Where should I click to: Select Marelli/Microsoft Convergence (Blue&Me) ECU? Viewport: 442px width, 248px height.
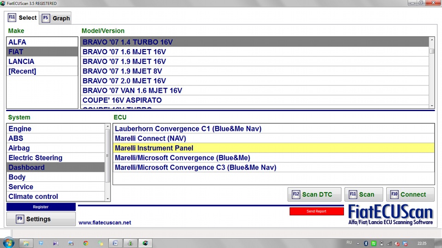click(273, 158)
